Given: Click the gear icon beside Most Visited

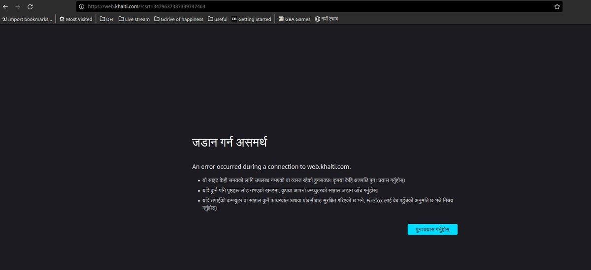Looking at the screenshot, I should (x=62, y=19).
